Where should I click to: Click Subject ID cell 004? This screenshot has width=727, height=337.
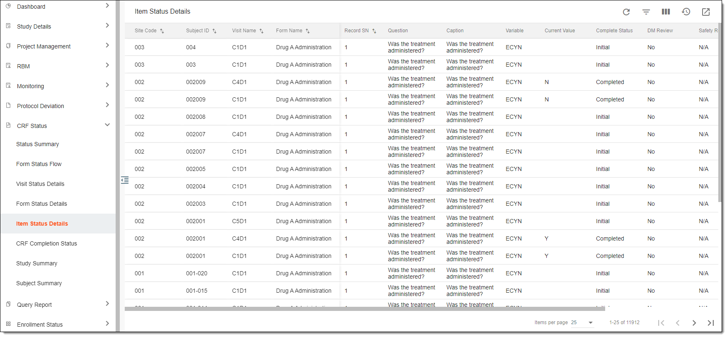[191, 47]
